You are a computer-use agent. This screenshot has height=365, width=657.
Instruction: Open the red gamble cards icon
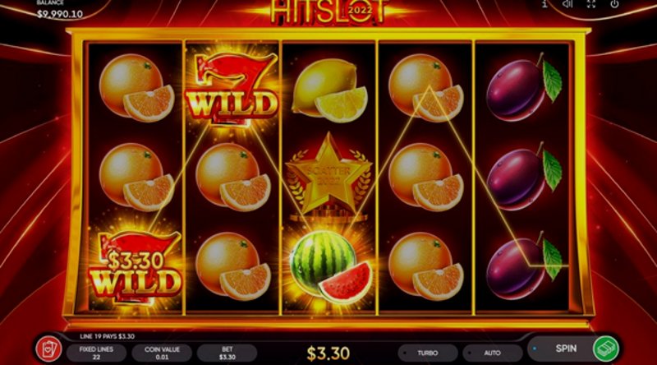[x=48, y=349]
